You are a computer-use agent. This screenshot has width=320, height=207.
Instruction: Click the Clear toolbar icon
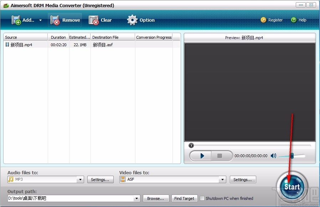(x=94, y=20)
